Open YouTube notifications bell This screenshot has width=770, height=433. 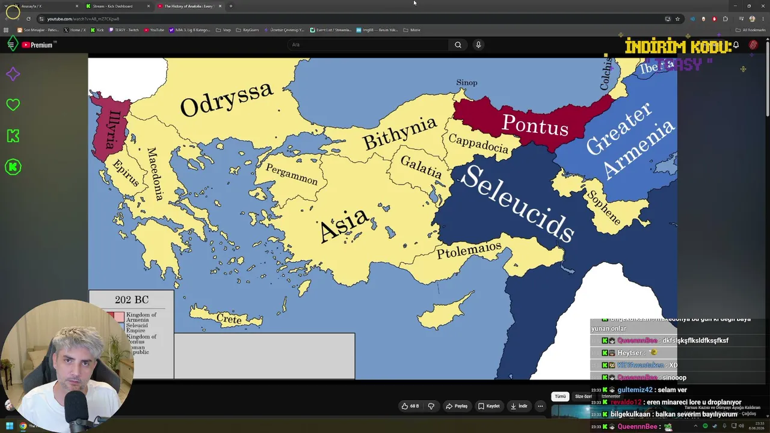[736, 45]
